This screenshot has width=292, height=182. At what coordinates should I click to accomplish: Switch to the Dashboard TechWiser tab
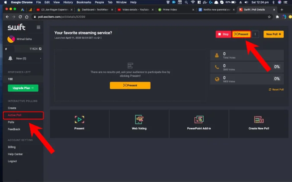tap(95, 9)
